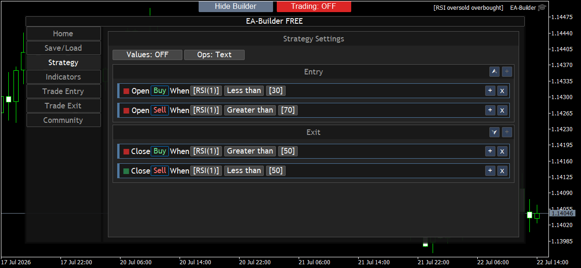Toggle the Values: OFF button
The image size is (581, 268).
(x=147, y=55)
